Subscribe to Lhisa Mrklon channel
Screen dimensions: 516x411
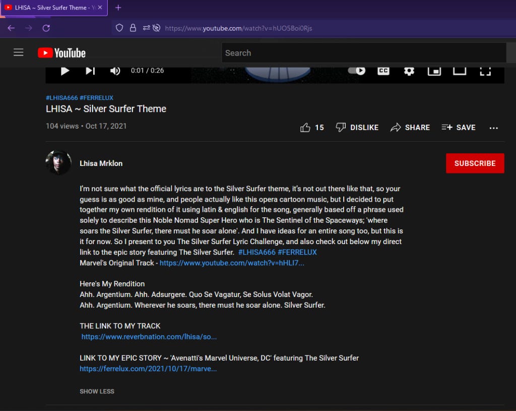click(475, 163)
